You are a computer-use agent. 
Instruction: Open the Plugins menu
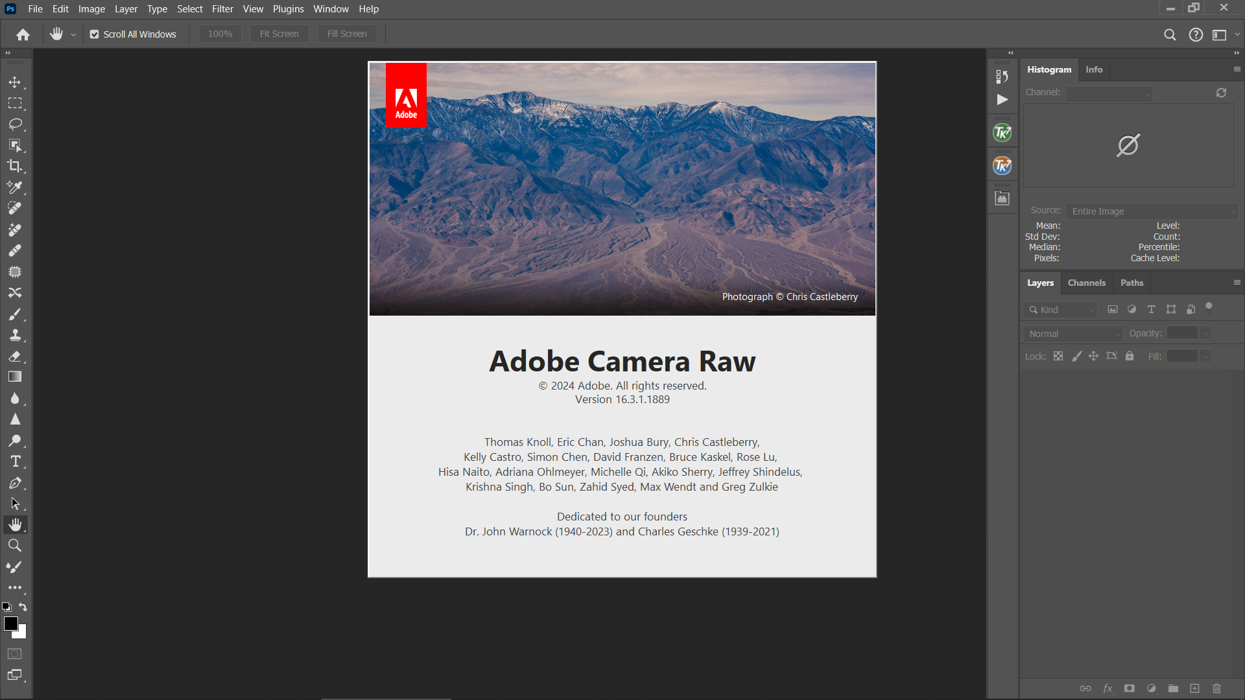tap(288, 9)
